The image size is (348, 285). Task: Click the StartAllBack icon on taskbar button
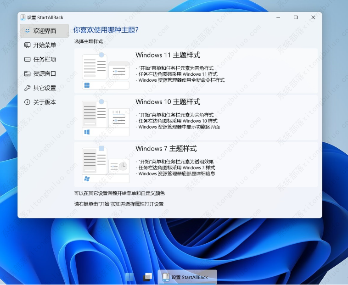(x=166, y=277)
